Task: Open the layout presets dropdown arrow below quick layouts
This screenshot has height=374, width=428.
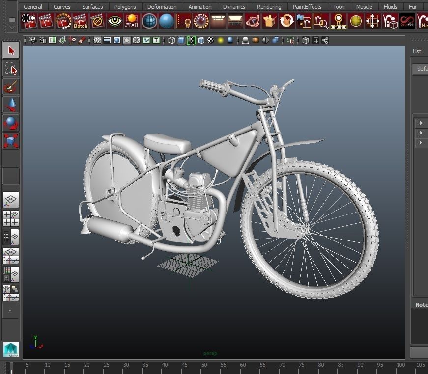Action: [10, 311]
